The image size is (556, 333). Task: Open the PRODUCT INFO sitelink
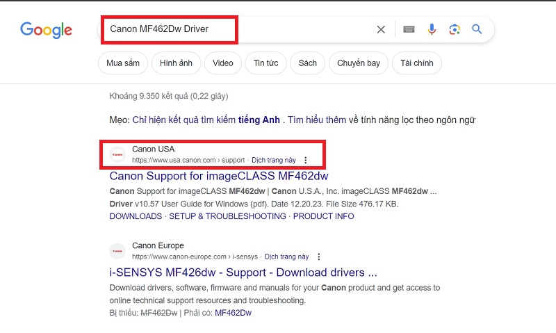point(323,216)
